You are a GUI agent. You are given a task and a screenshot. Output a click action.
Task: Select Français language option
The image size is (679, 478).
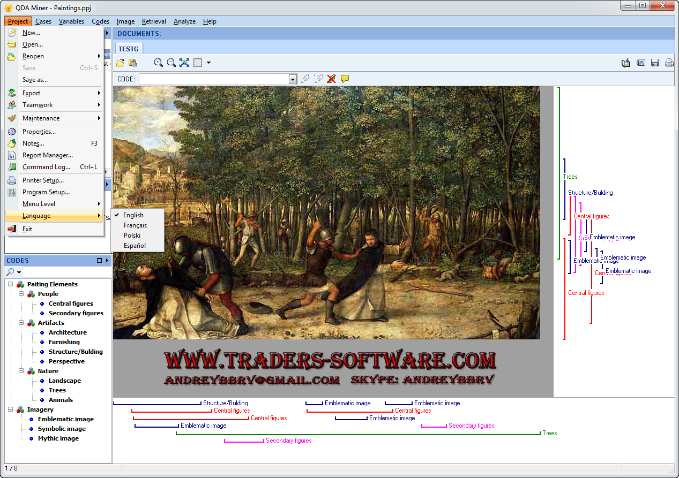tap(135, 225)
